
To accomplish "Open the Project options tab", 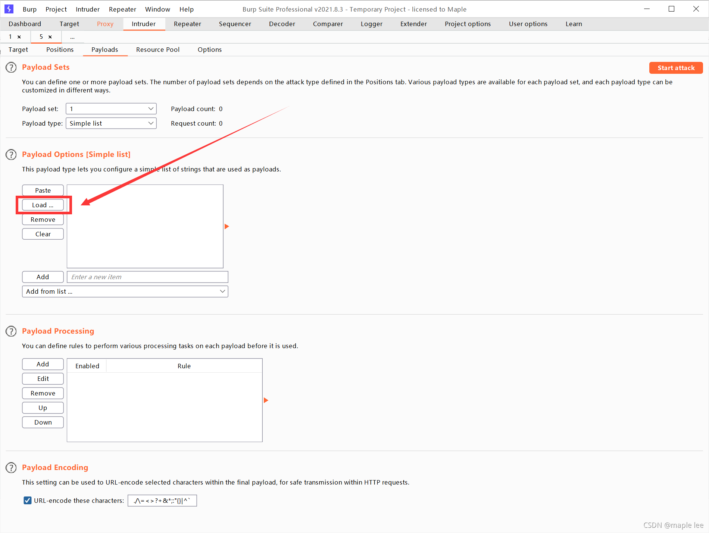I will pyautogui.click(x=468, y=24).
